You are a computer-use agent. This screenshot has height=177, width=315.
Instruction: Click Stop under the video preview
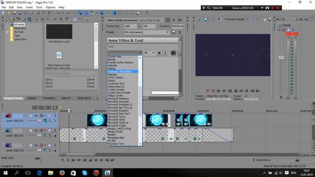click(236, 90)
